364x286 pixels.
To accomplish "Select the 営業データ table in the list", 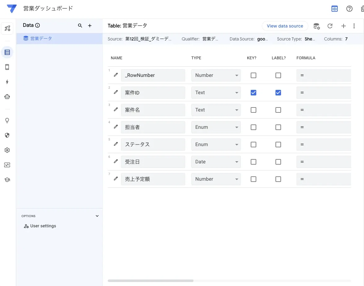I will [x=59, y=38].
